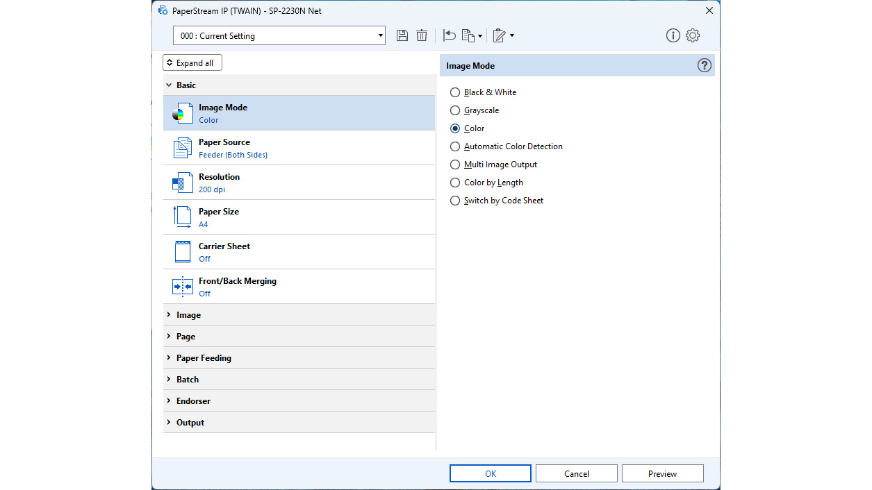Click the Expand all button
Image resolution: width=872 pixels, height=490 pixels.
coord(192,63)
